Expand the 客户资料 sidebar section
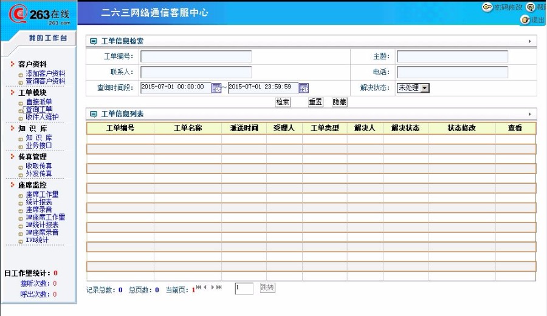 click(32, 64)
